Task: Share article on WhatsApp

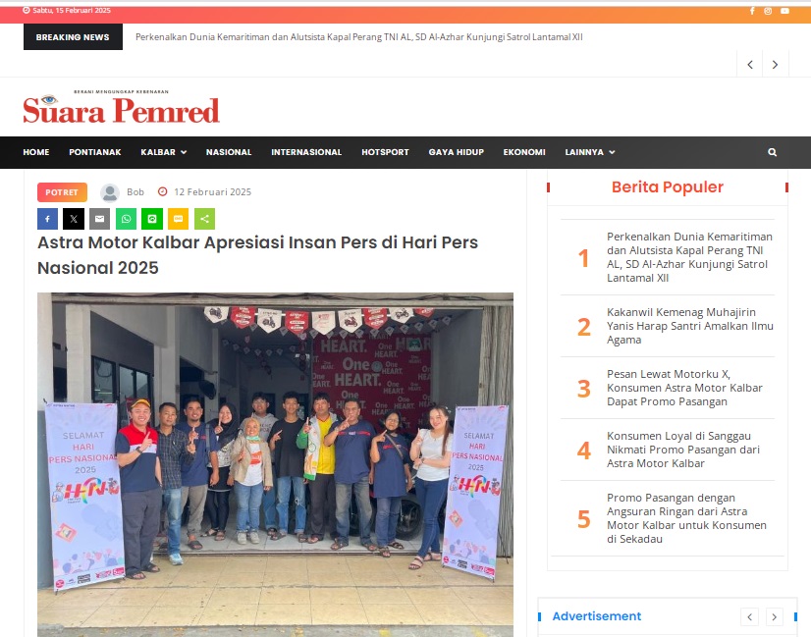Action: (x=127, y=219)
